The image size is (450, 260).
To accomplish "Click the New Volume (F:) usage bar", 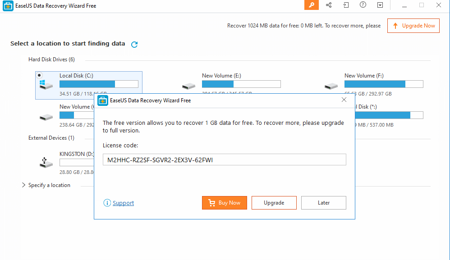I will 384,84.
